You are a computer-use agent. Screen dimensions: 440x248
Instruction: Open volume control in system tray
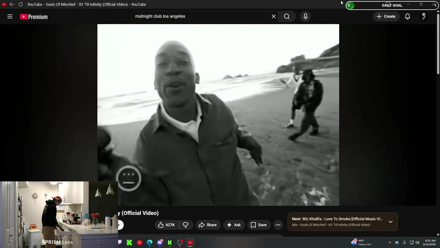pyautogui.click(x=417, y=242)
